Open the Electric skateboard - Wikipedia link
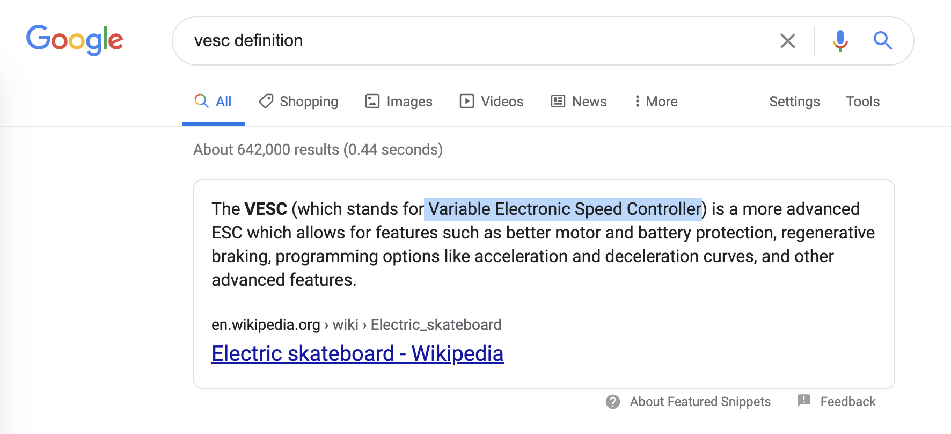The image size is (951, 434). tap(357, 353)
